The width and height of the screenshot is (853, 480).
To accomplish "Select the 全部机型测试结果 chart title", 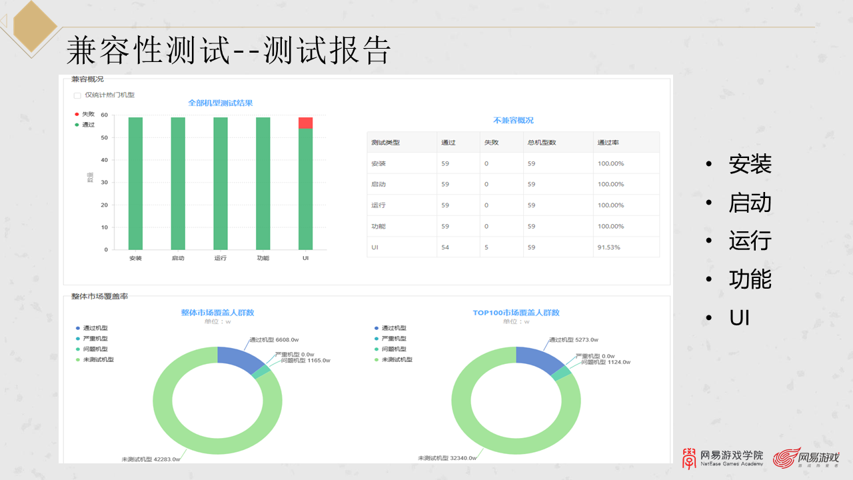I will pos(221,103).
